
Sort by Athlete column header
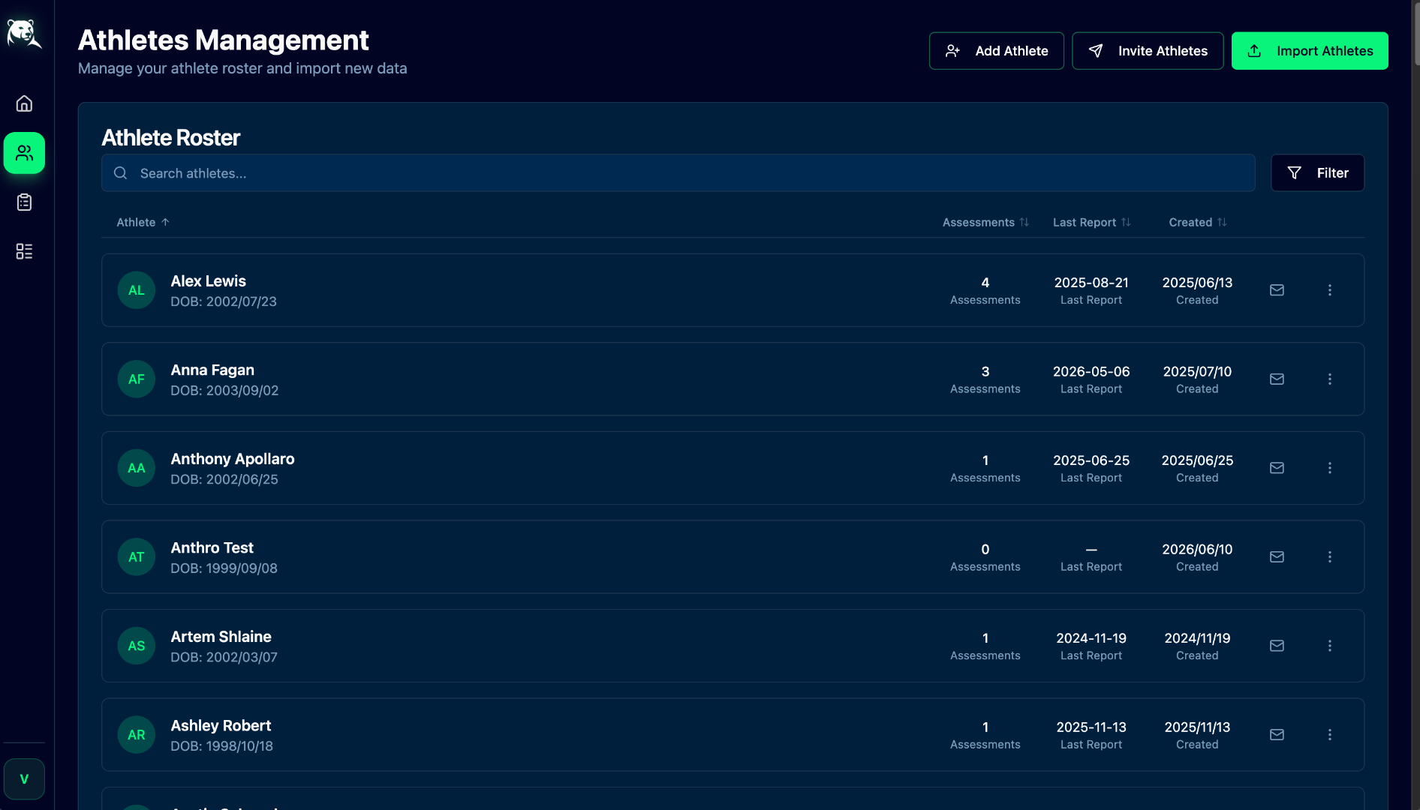coord(143,223)
